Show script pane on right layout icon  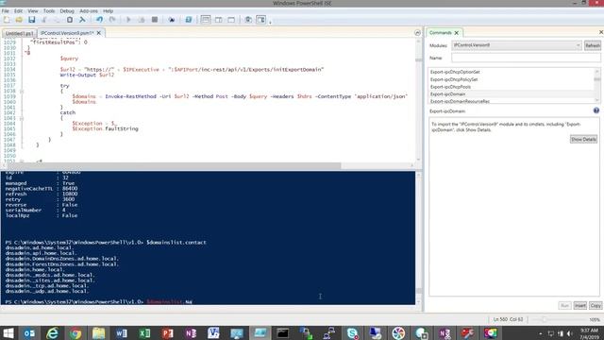(218, 20)
